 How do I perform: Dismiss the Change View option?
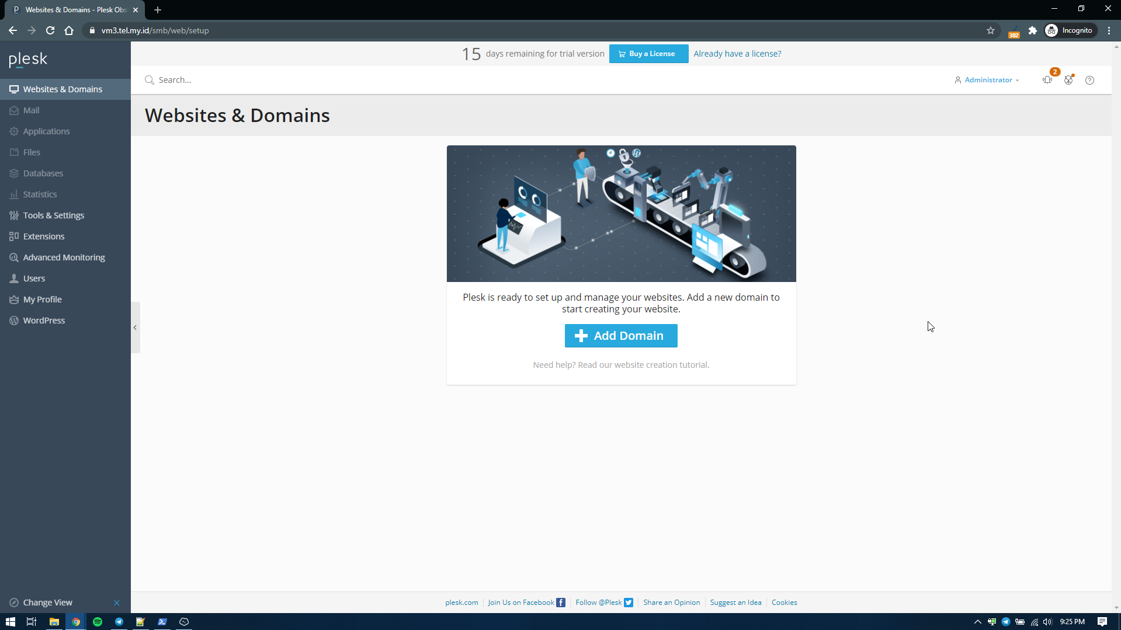tap(117, 603)
